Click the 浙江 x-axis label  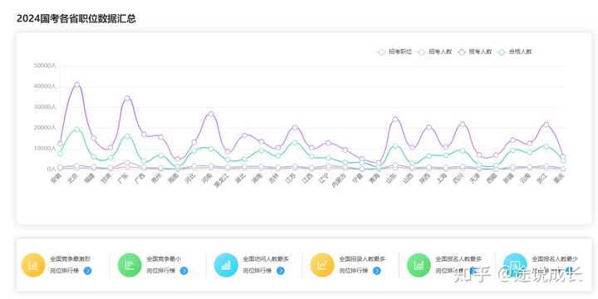[542, 178]
